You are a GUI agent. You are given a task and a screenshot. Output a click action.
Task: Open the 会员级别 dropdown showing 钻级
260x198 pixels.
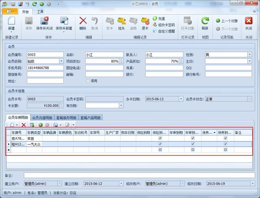coord(61,61)
